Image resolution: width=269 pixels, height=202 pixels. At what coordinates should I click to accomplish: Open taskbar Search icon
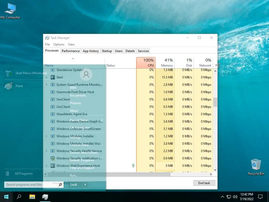(19, 197)
